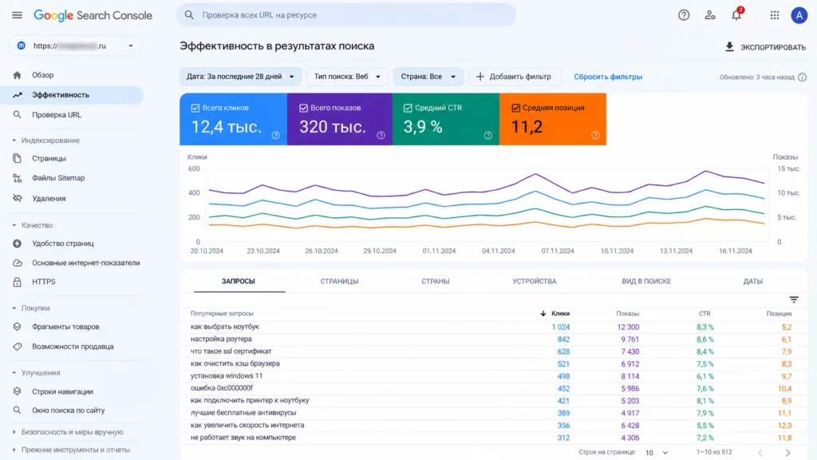817x460 pixels.
Task: Switch to the ВИД В ПОИСКЕ tab
Action: point(646,281)
